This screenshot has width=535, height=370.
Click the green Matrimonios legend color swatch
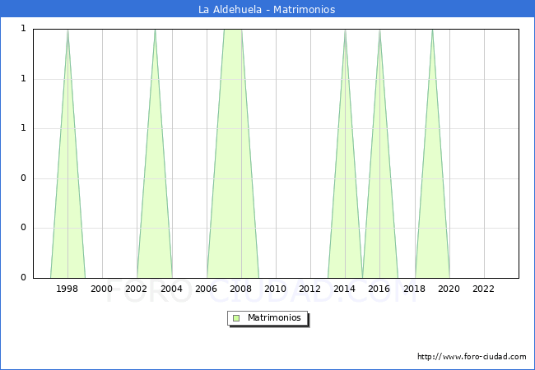pos(236,318)
